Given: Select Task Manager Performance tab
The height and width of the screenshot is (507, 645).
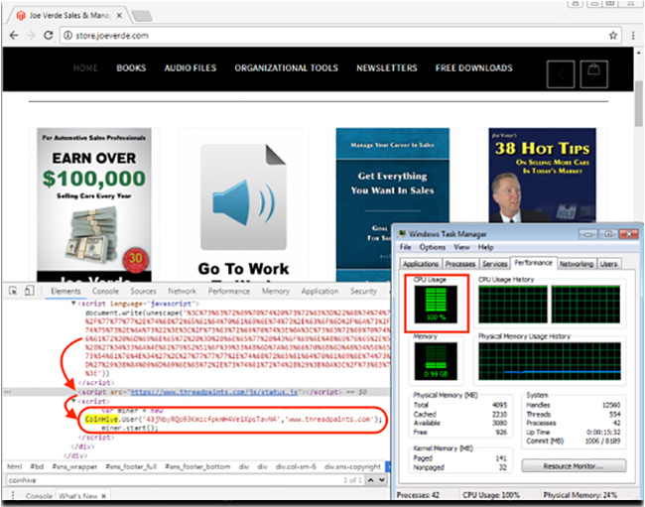Looking at the screenshot, I should (533, 263).
